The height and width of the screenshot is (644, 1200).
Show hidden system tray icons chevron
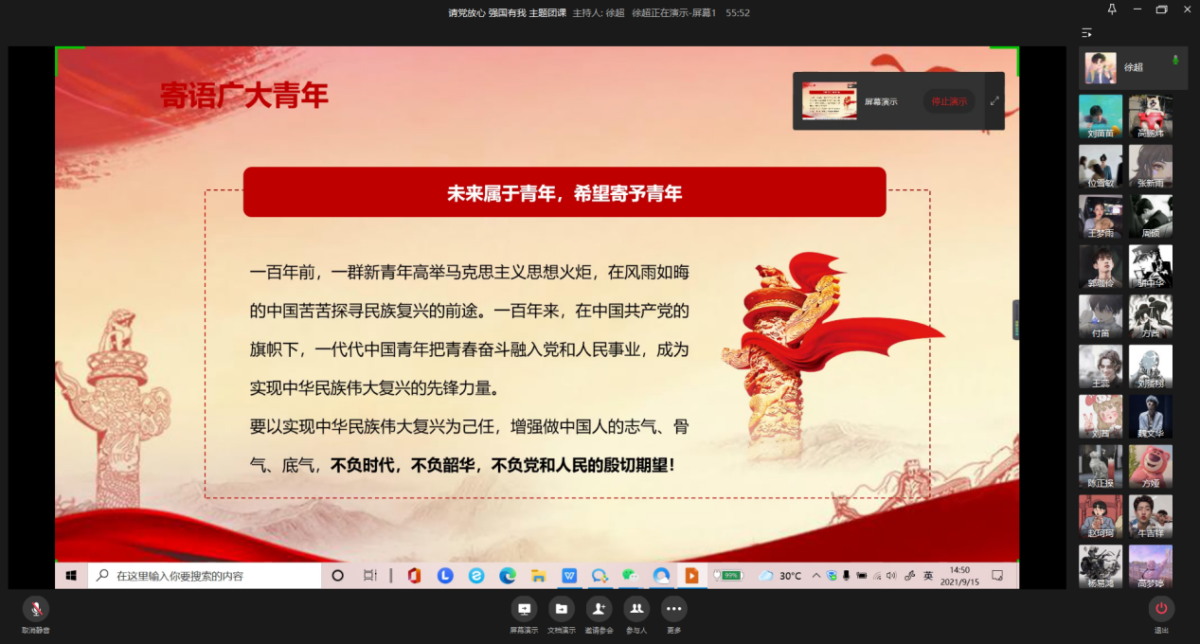[x=815, y=575]
